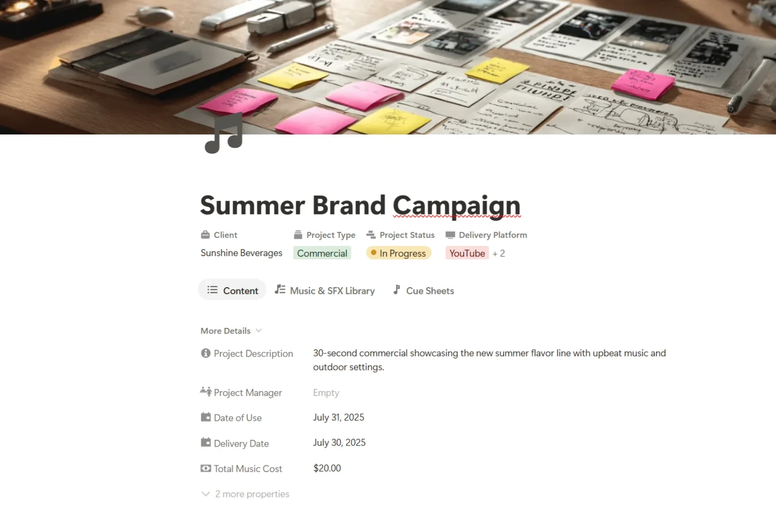
Task: Click the Project Type property icon
Action: 298,235
